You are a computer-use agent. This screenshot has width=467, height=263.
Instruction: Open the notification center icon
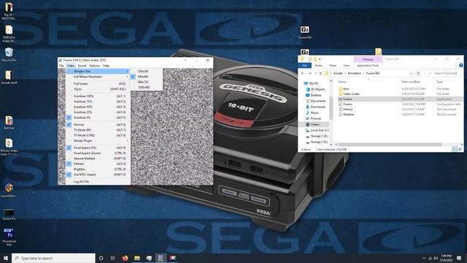pos(459,258)
